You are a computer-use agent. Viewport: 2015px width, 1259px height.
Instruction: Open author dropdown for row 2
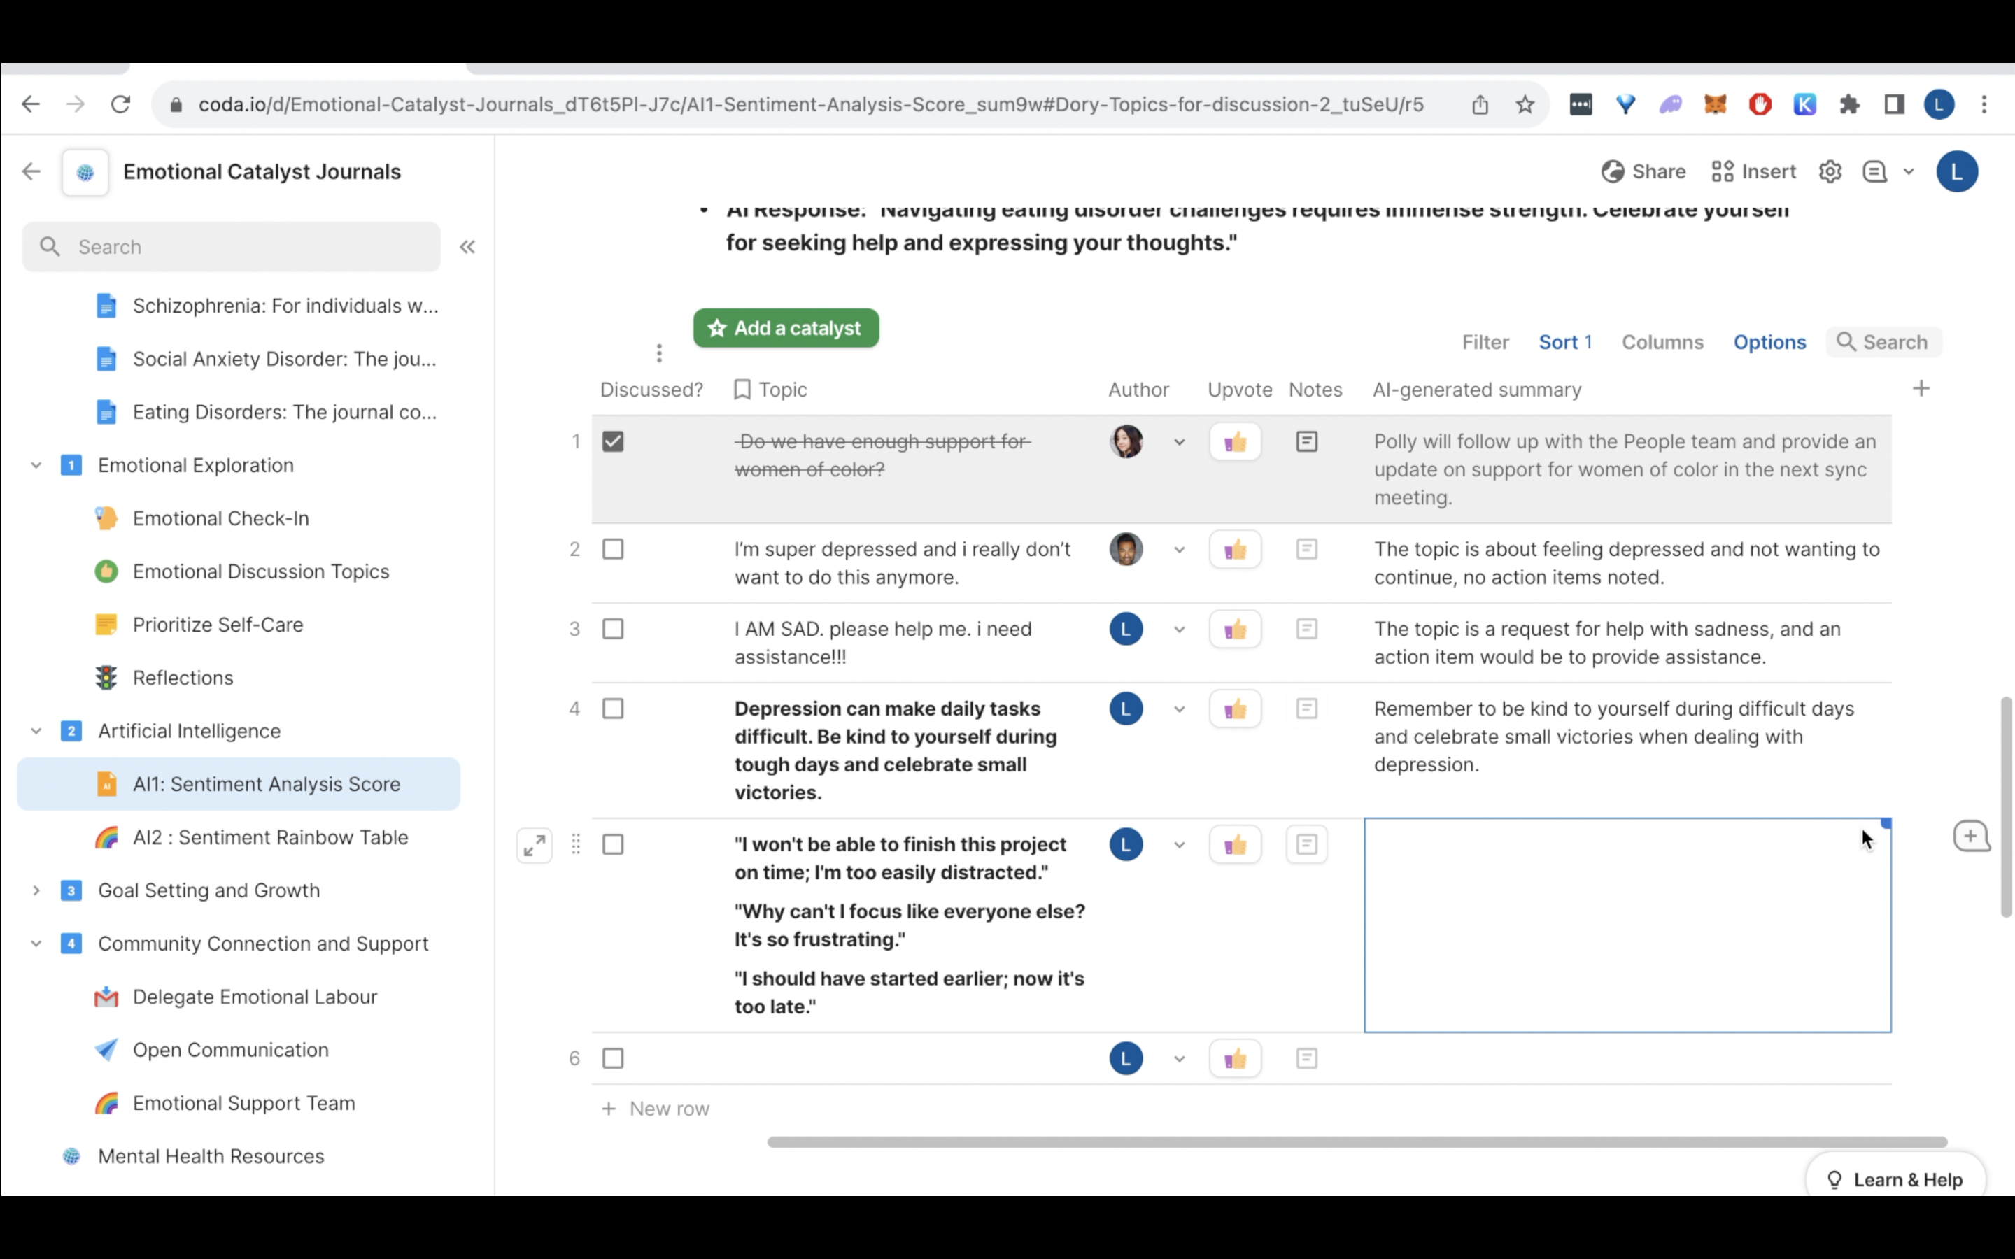pos(1179,550)
